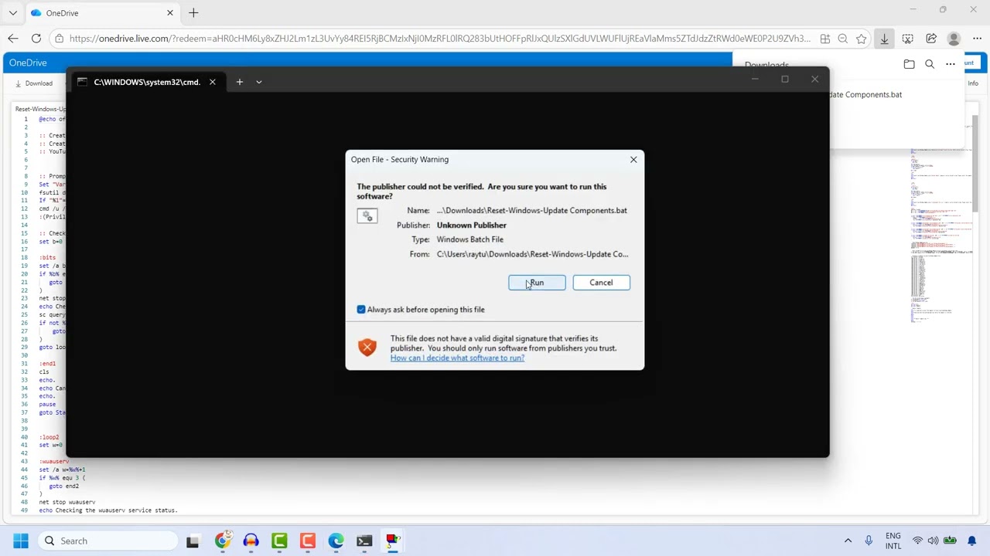
Task: Open the downloads folder from Downloads panel
Action: (x=909, y=64)
